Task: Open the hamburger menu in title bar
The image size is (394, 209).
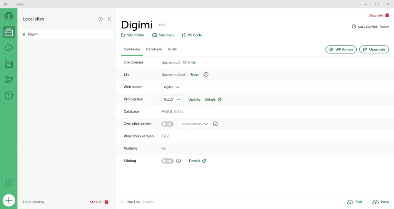Action: coord(5,4)
